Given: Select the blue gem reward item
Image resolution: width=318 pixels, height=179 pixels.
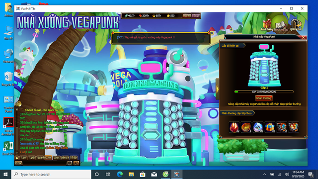Looking at the screenshot, I should click(x=258, y=127).
